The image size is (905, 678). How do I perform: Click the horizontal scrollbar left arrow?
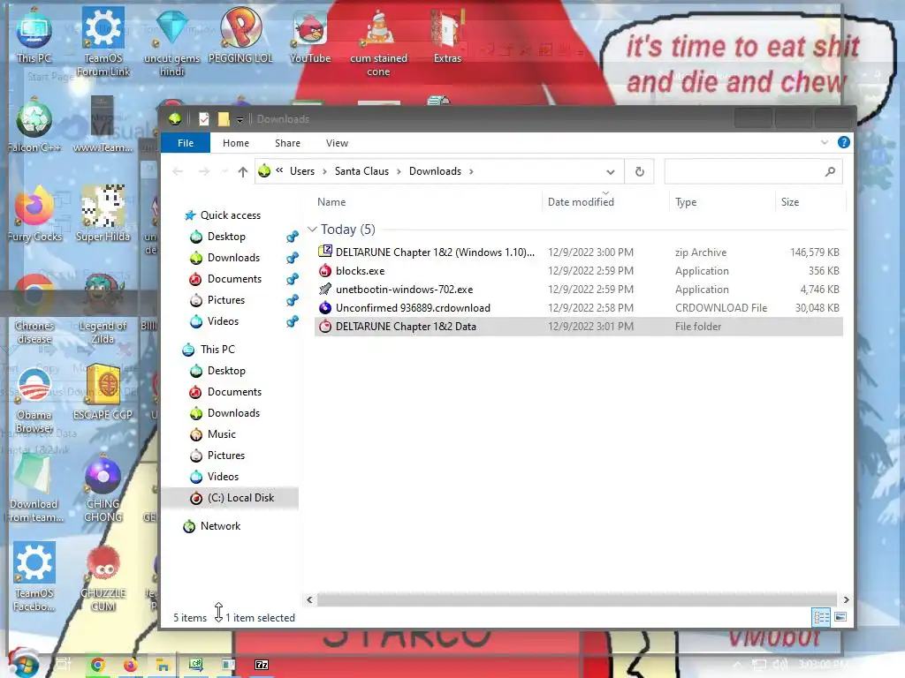[309, 599]
